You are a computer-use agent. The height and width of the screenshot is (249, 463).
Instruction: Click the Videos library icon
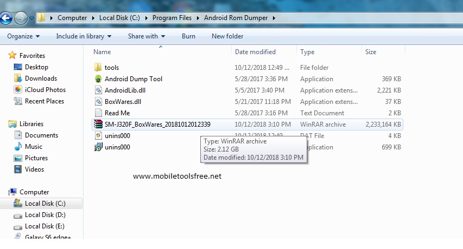pyautogui.click(x=18, y=169)
